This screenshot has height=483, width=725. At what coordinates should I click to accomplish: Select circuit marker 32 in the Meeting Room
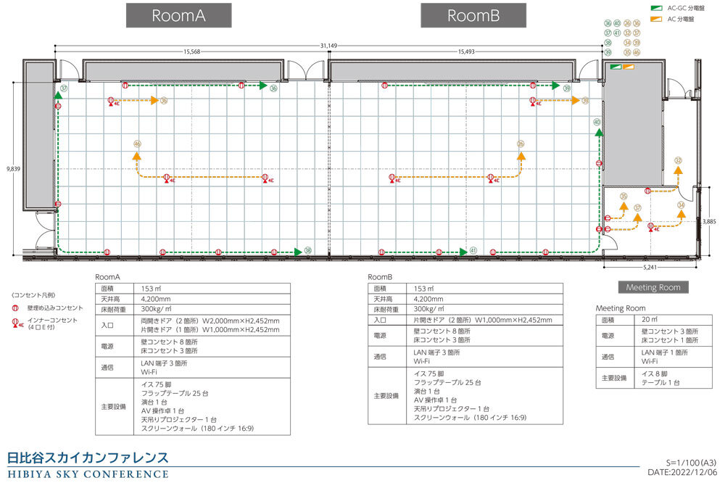679,160
